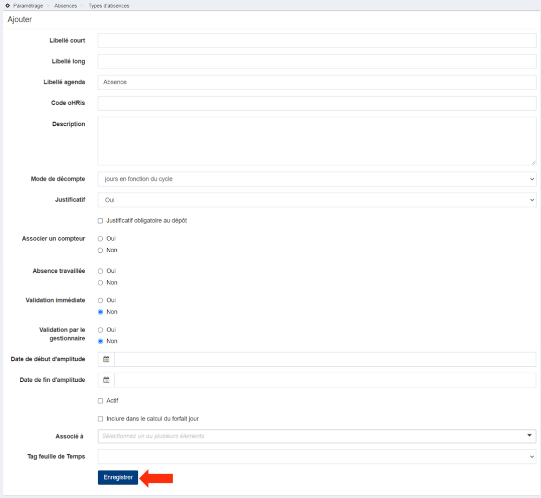Select Oui for Associer un compteur

[101, 239]
